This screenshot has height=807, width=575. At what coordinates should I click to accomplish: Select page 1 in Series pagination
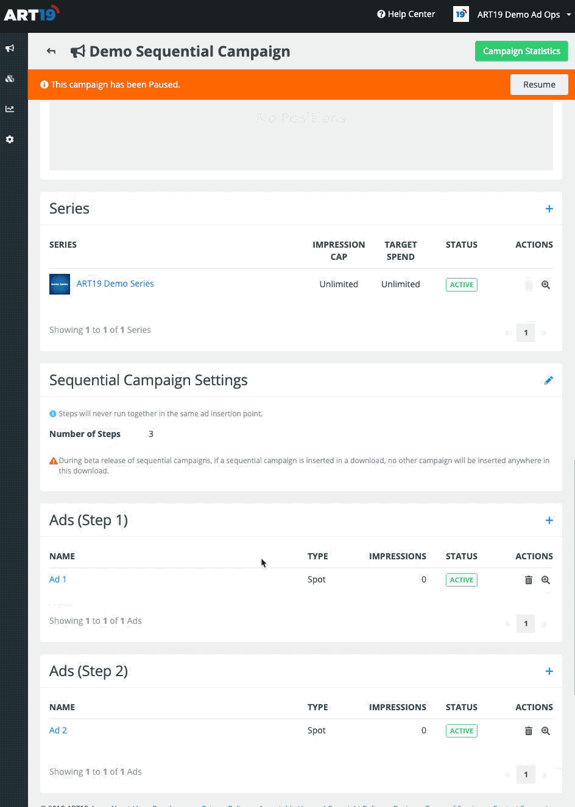[526, 333]
